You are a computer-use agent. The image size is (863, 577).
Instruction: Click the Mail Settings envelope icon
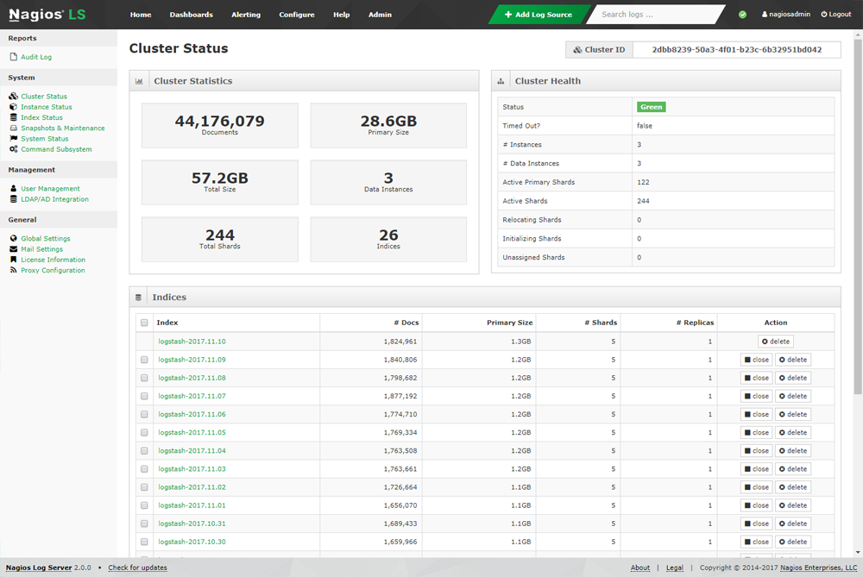tap(13, 249)
